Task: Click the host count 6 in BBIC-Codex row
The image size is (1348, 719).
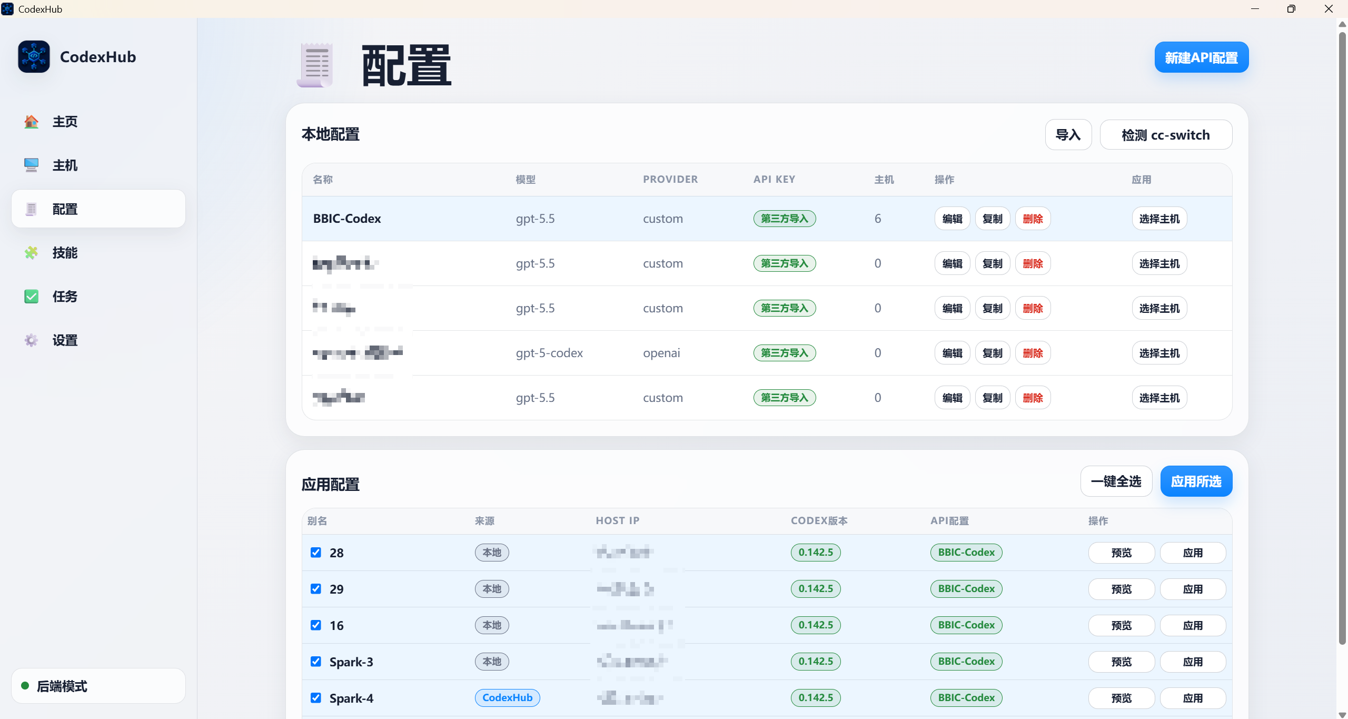Action: click(x=878, y=219)
